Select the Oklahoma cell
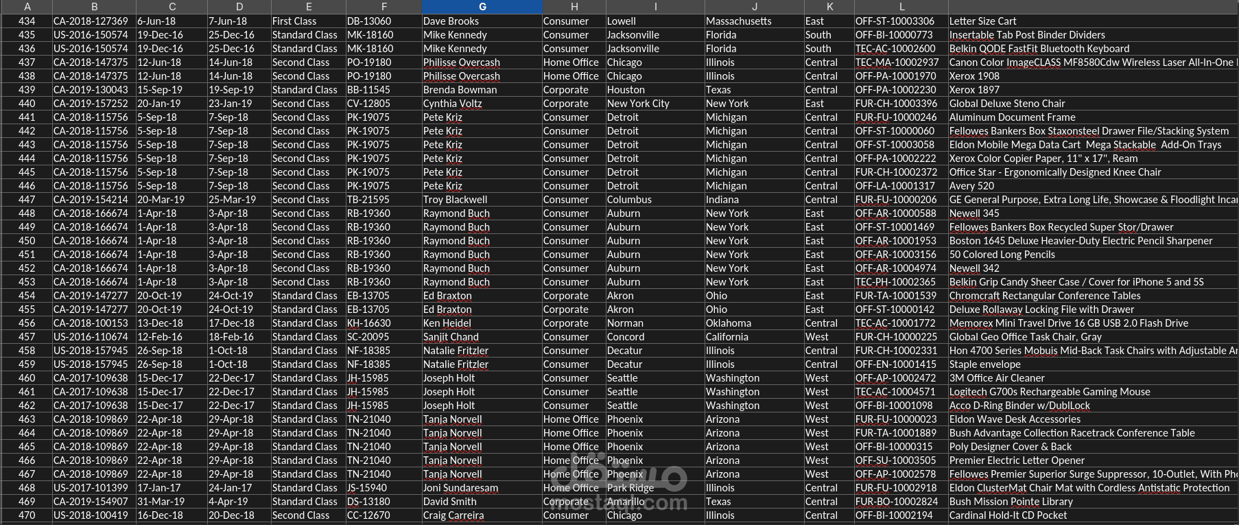The width and height of the screenshot is (1239, 525). point(754,323)
